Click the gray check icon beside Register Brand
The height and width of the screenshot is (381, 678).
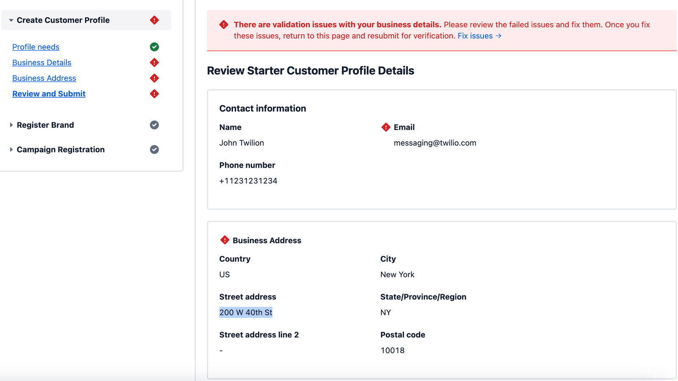pos(154,125)
